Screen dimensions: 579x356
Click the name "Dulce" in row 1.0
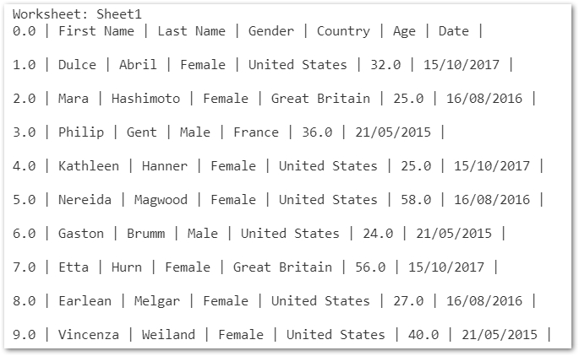click(77, 65)
